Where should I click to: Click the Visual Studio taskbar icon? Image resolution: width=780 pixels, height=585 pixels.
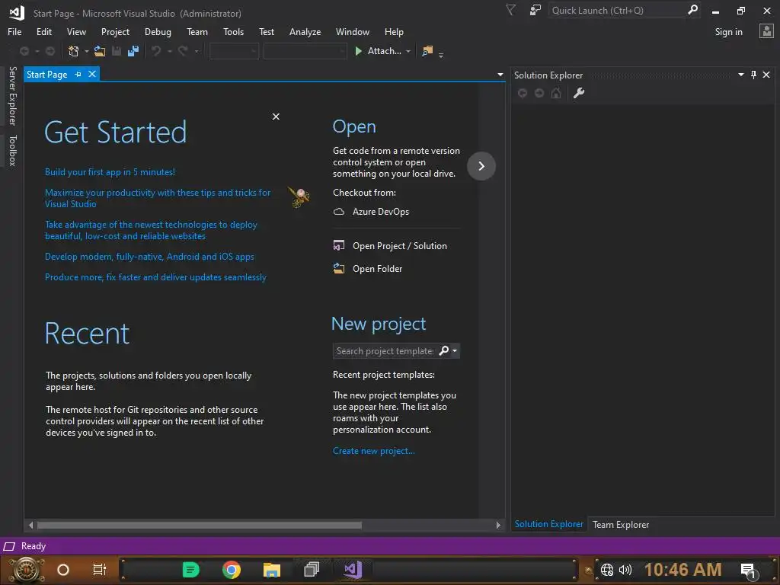pyautogui.click(x=353, y=570)
